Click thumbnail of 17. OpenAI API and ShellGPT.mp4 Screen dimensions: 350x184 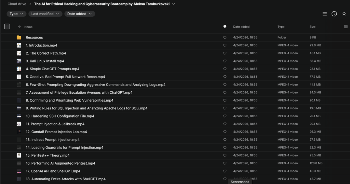[19, 171]
